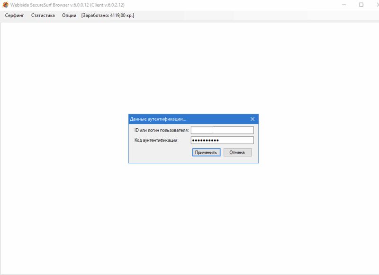
Task: Open the Опции menu
Action: [69, 15]
